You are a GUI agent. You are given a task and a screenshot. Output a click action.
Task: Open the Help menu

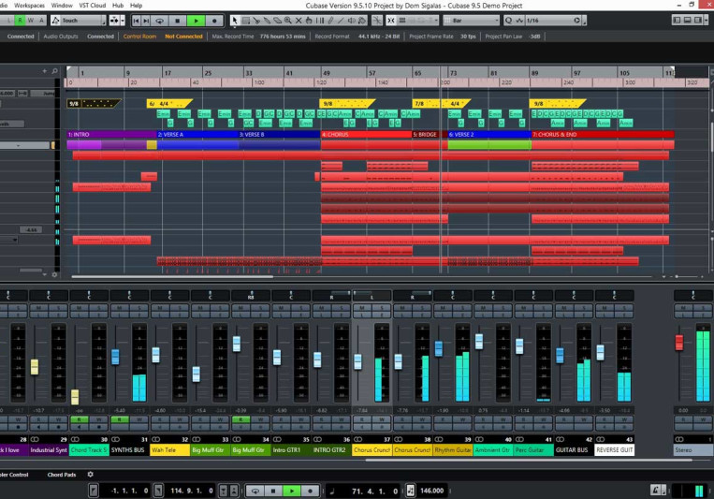coord(136,6)
